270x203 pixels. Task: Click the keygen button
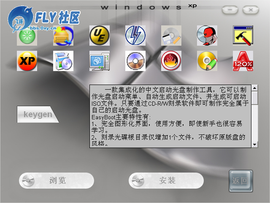38,114
